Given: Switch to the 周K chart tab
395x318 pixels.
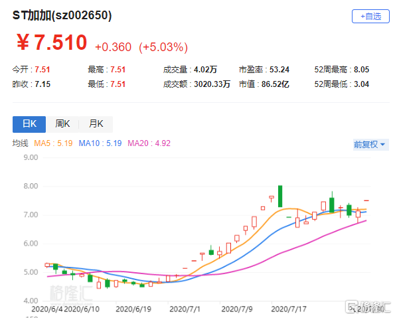Looking at the screenshot, I should pyautogui.click(x=62, y=124).
